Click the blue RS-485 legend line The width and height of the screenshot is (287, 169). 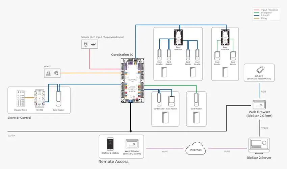[x=257, y=16]
